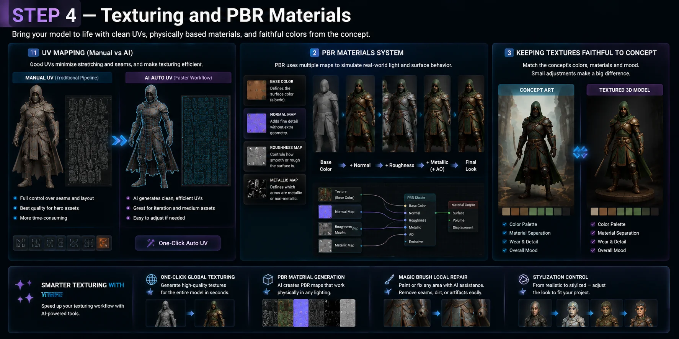Select the Roughness Map node icon
Image resolution: width=679 pixels, height=339 pixels.
(x=325, y=229)
